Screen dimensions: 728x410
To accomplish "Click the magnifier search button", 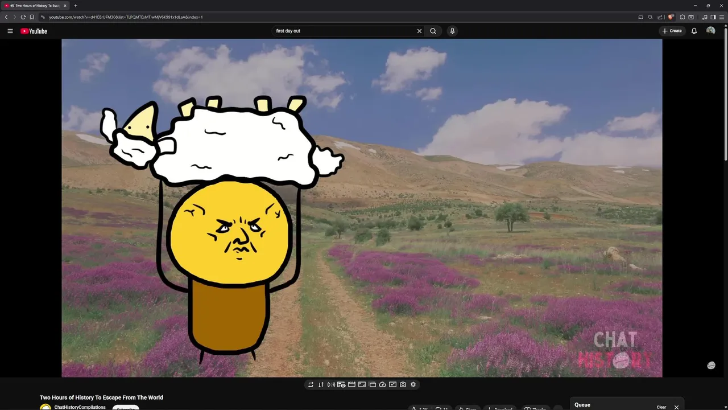I will pos(433,31).
